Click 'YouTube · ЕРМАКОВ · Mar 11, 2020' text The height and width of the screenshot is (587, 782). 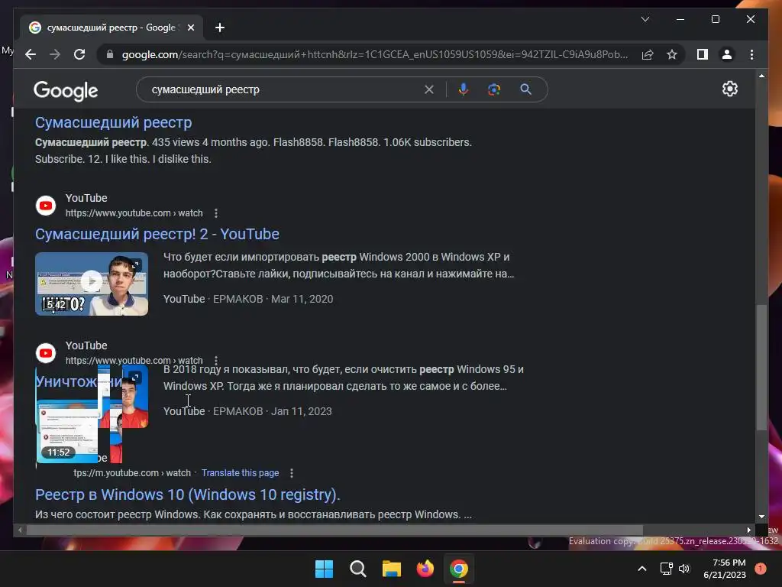pos(248,299)
